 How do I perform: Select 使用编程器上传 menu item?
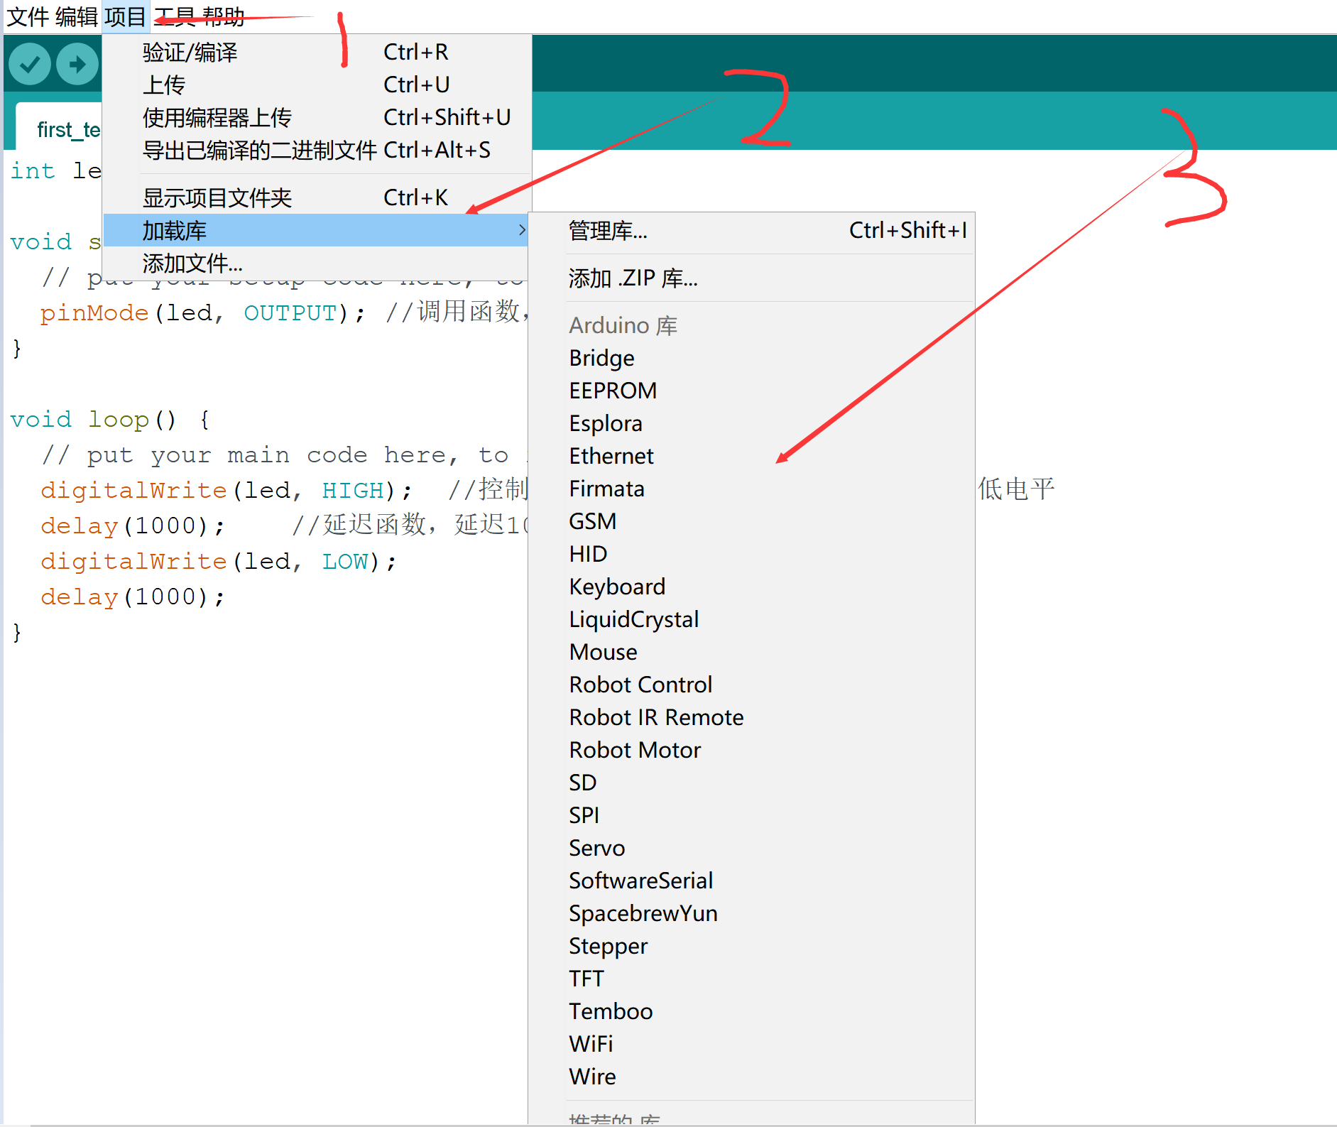pos(217,116)
